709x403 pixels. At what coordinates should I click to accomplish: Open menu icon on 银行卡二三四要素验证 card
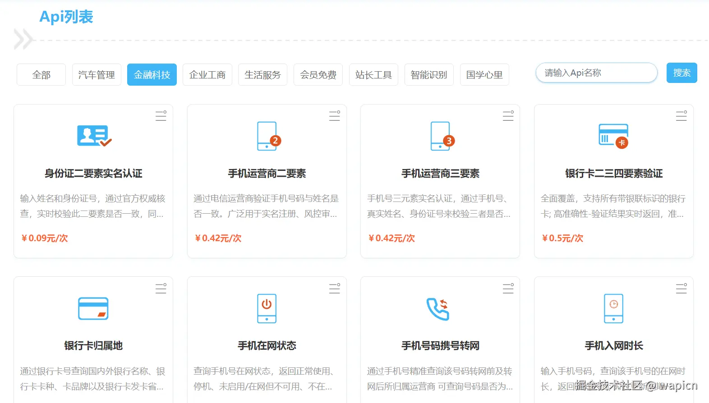tap(681, 116)
